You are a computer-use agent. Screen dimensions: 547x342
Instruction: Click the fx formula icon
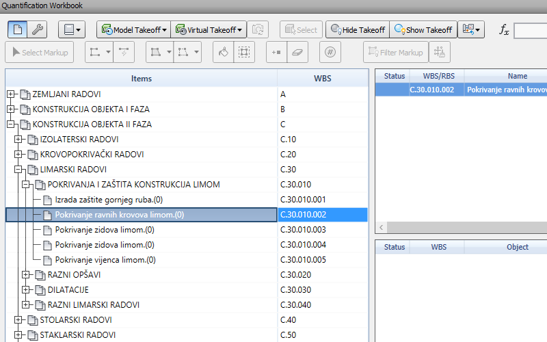pos(503,29)
